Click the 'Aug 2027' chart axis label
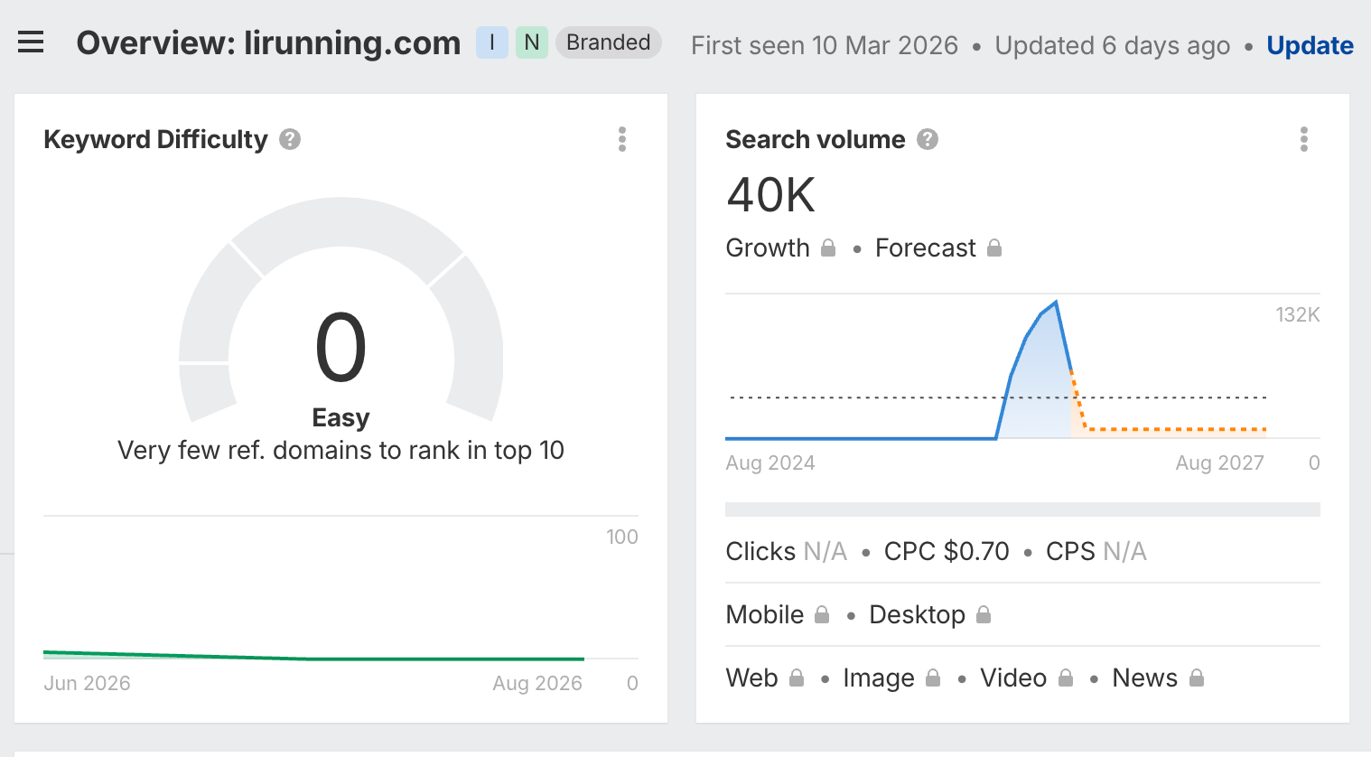 tap(1219, 463)
